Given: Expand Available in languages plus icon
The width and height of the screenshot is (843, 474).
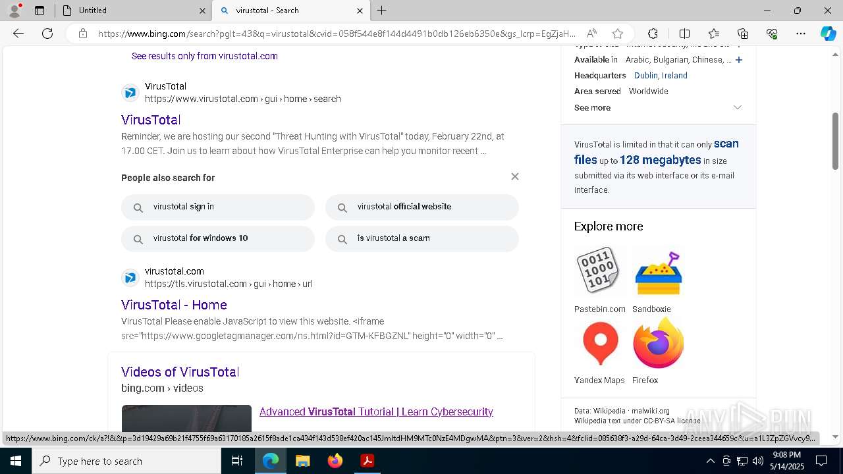Looking at the screenshot, I should [739, 60].
